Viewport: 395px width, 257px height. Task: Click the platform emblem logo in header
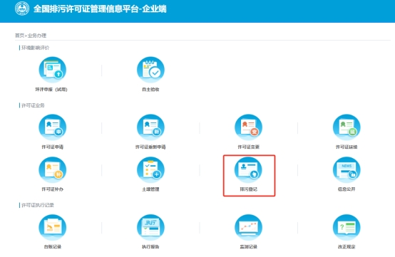point(22,9)
